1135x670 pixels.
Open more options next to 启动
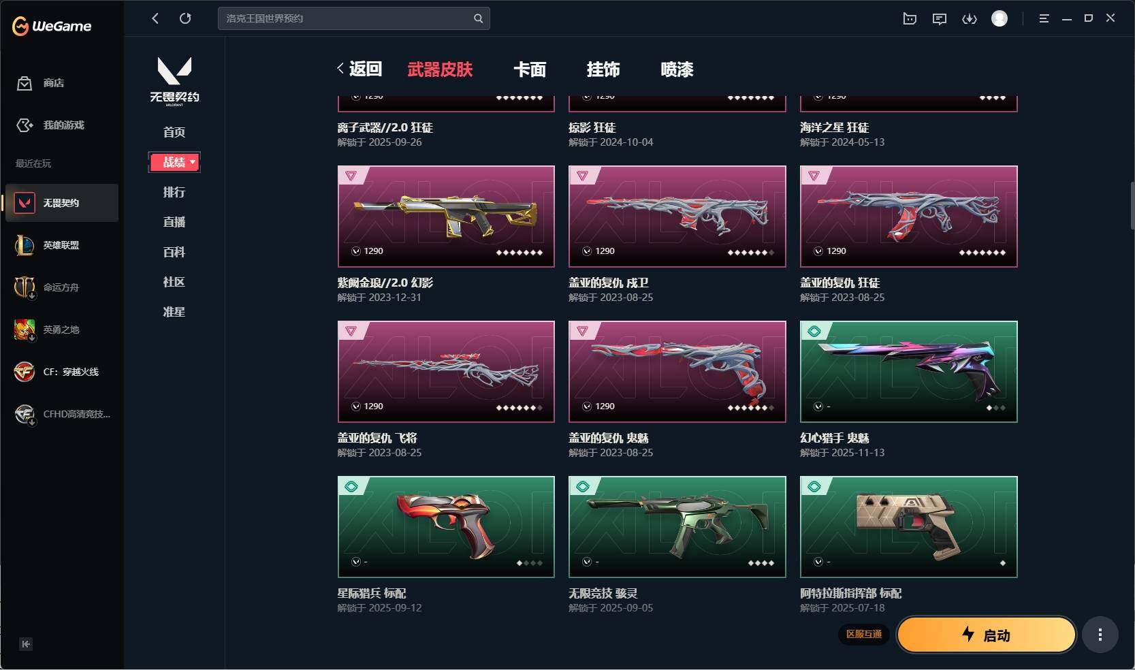click(1100, 635)
